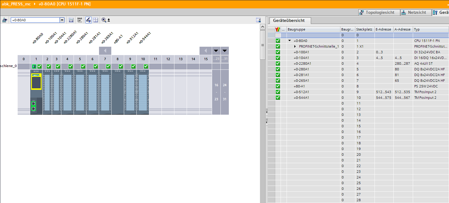Click the left arrow above slot 7
The height and width of the screenshot is (203, 449).
(105, 51)
